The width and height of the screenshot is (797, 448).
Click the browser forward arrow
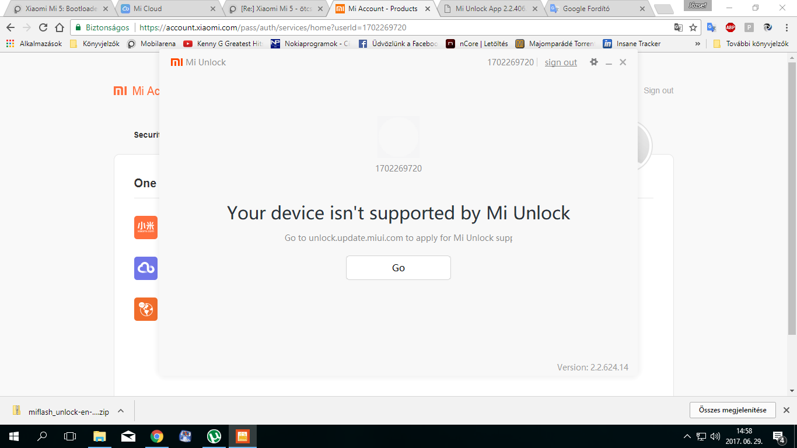click(27, 27)
